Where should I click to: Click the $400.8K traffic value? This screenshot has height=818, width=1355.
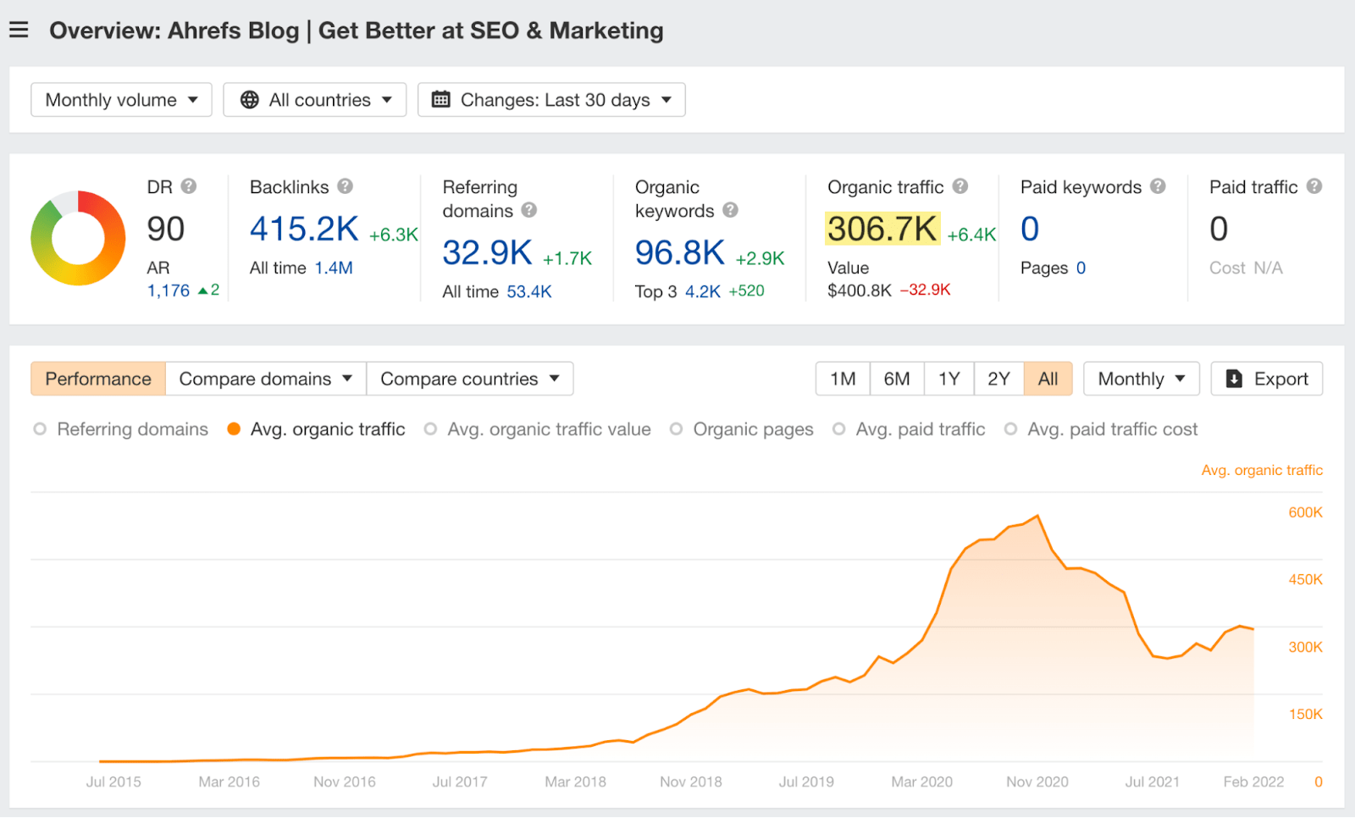860,290
